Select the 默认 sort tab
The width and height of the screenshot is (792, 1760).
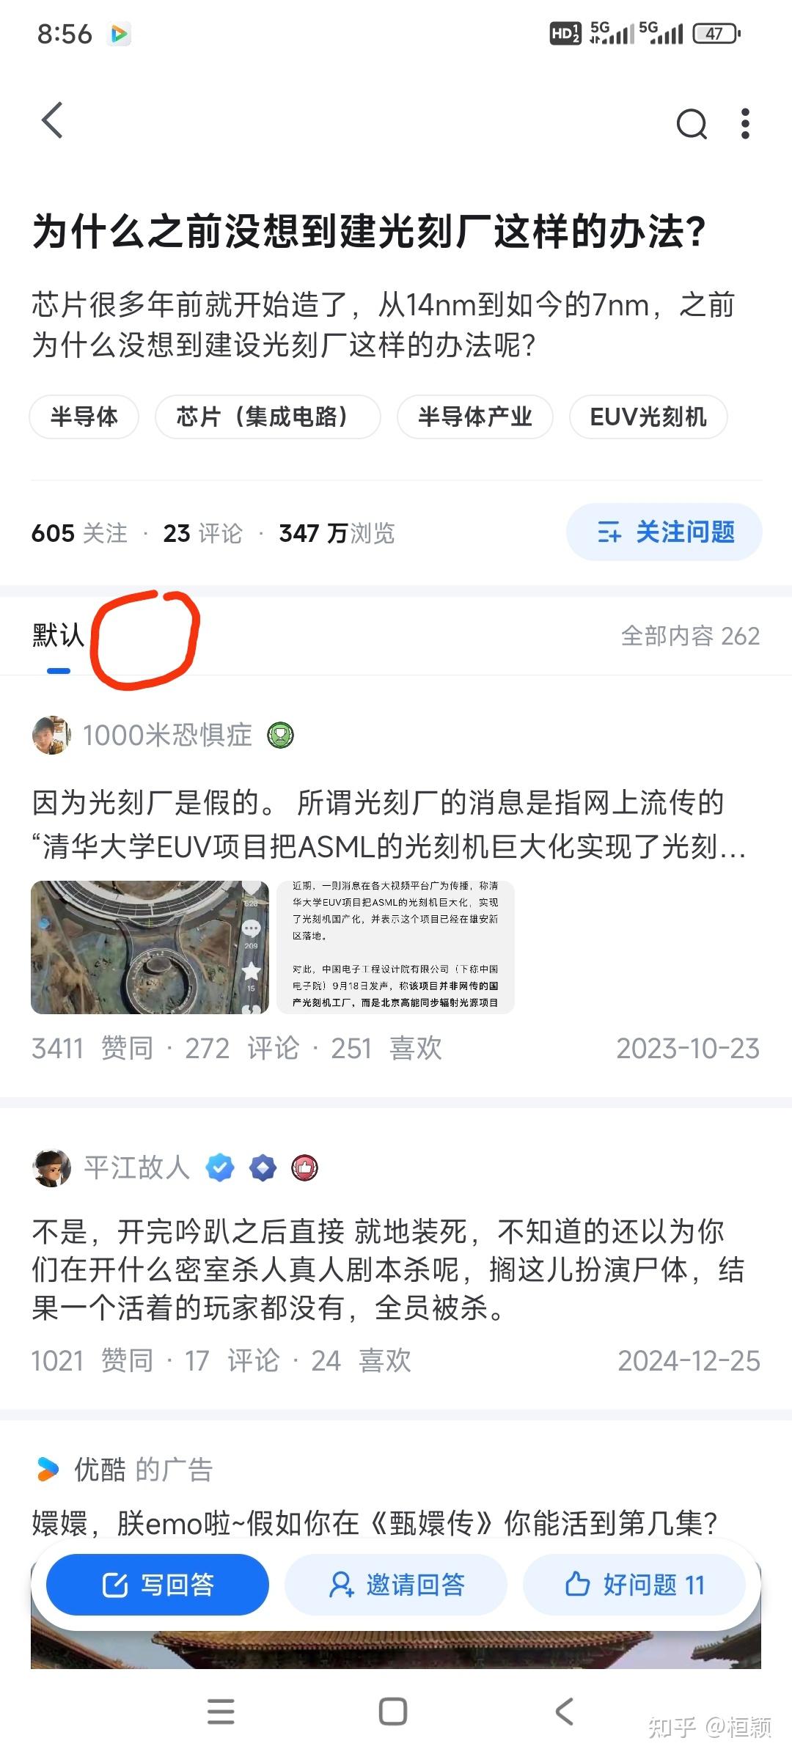(58, 635)
